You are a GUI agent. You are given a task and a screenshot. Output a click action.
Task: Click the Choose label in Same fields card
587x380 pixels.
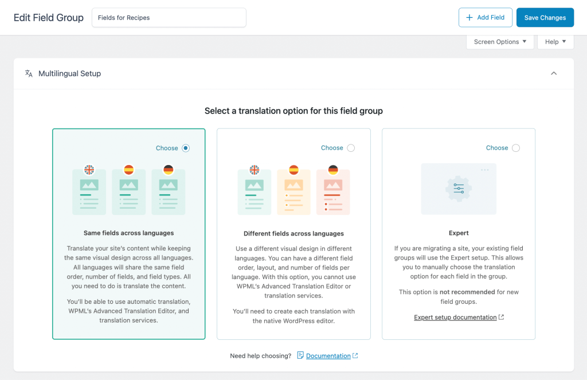167,148
